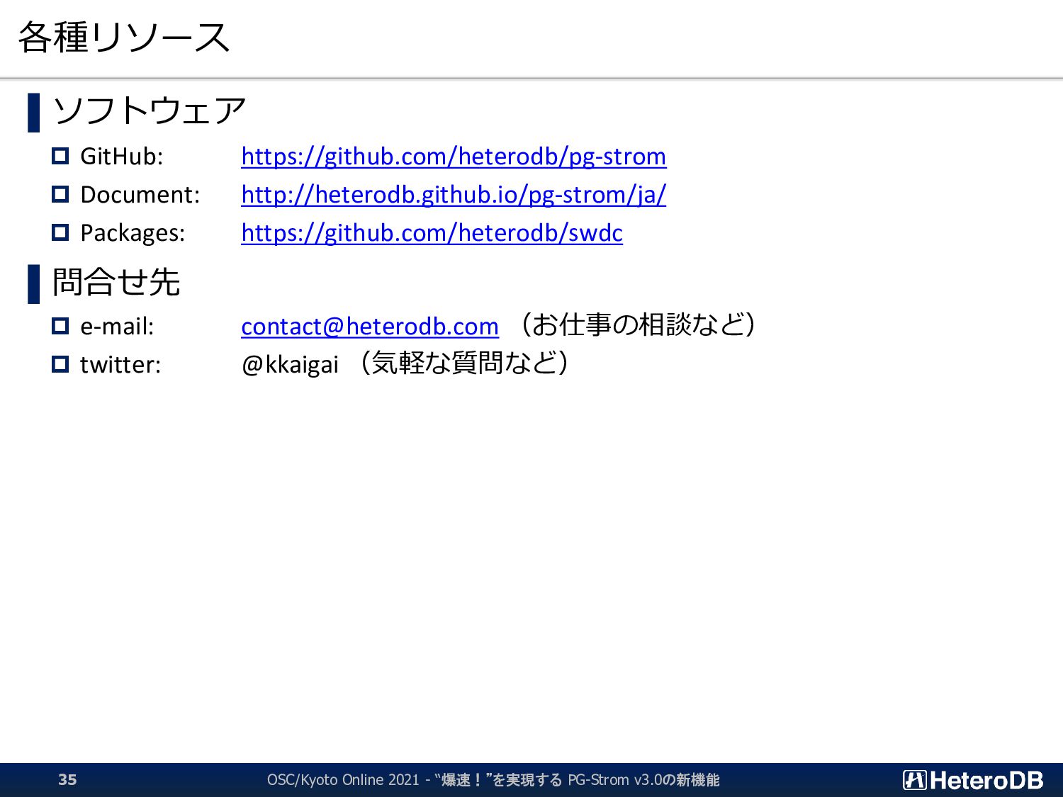This screenshot has height=797, width=1063.
Task: Click the square bullet beside Packages
Action: pyautogui.click(x=60, y=232)
